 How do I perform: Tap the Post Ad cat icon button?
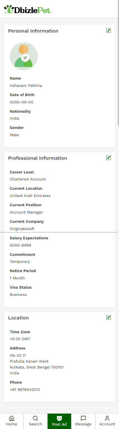[59, 421]
